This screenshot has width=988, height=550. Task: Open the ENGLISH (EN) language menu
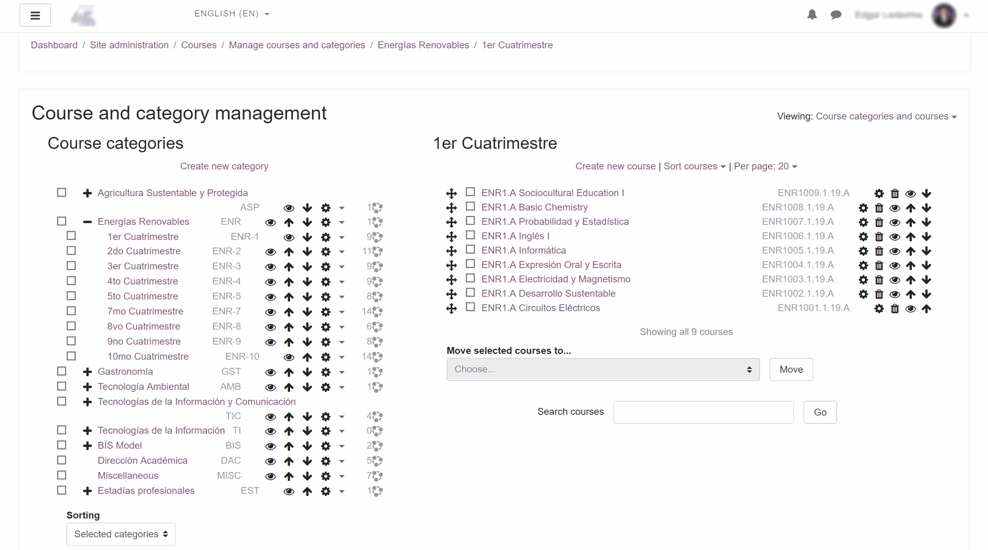click(232, 14)
